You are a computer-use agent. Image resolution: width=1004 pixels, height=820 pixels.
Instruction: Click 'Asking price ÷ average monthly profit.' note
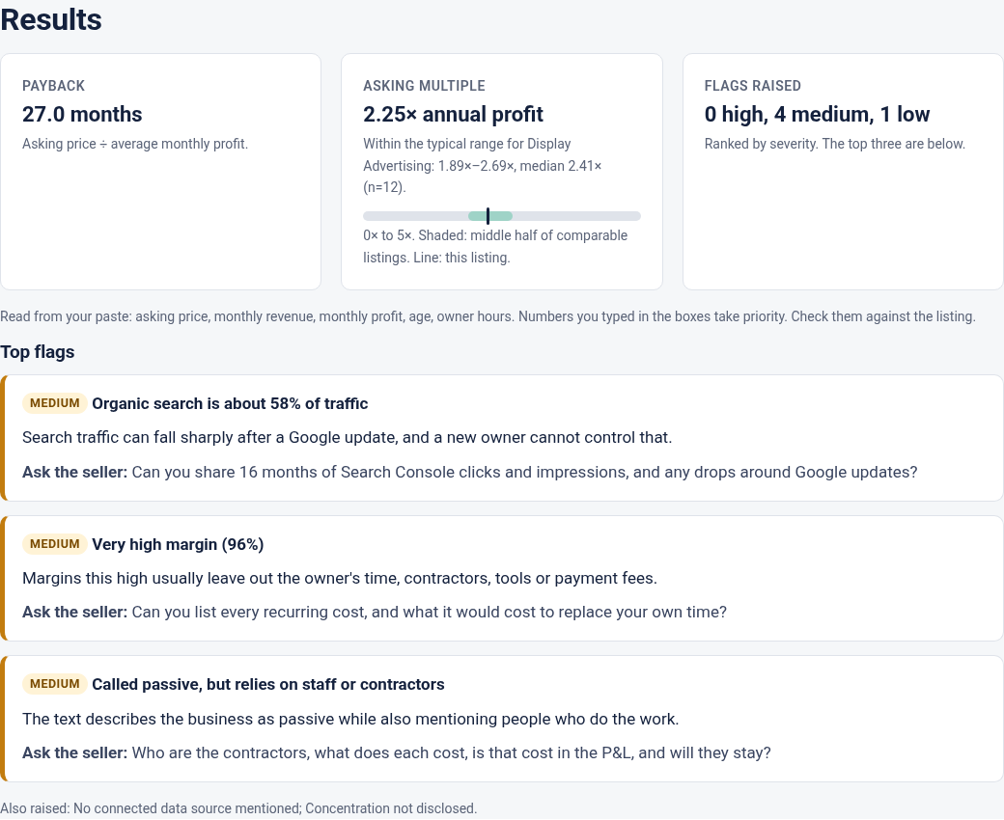coord(135,144)
